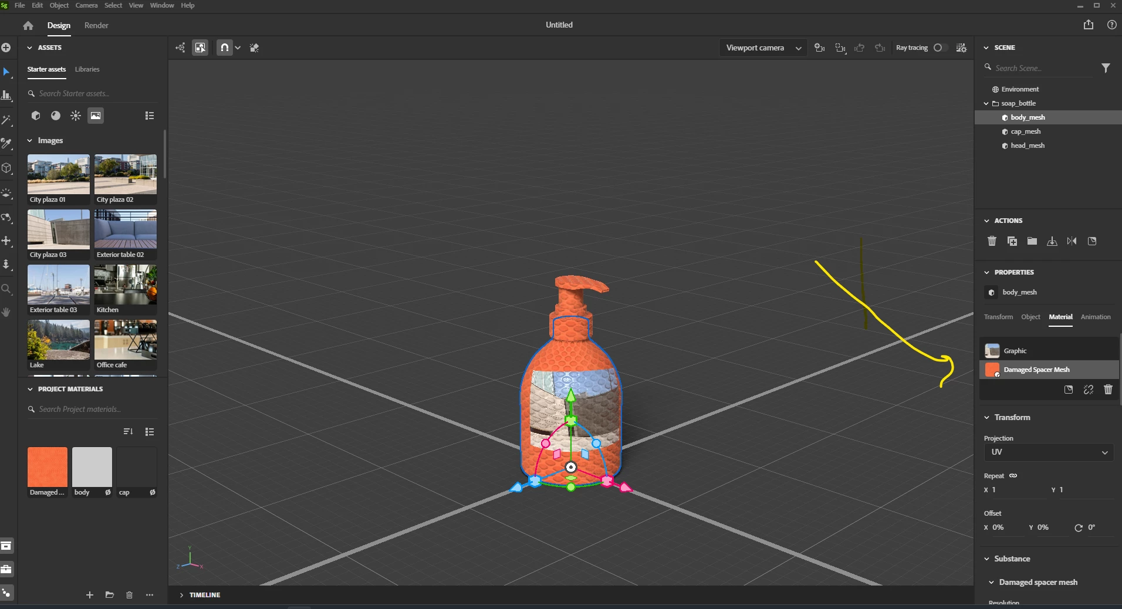Switch to the Render tab
Image resolution: width=1122 pixels, height=609 pixels.
pyautogui.click(x=96, y=25)
